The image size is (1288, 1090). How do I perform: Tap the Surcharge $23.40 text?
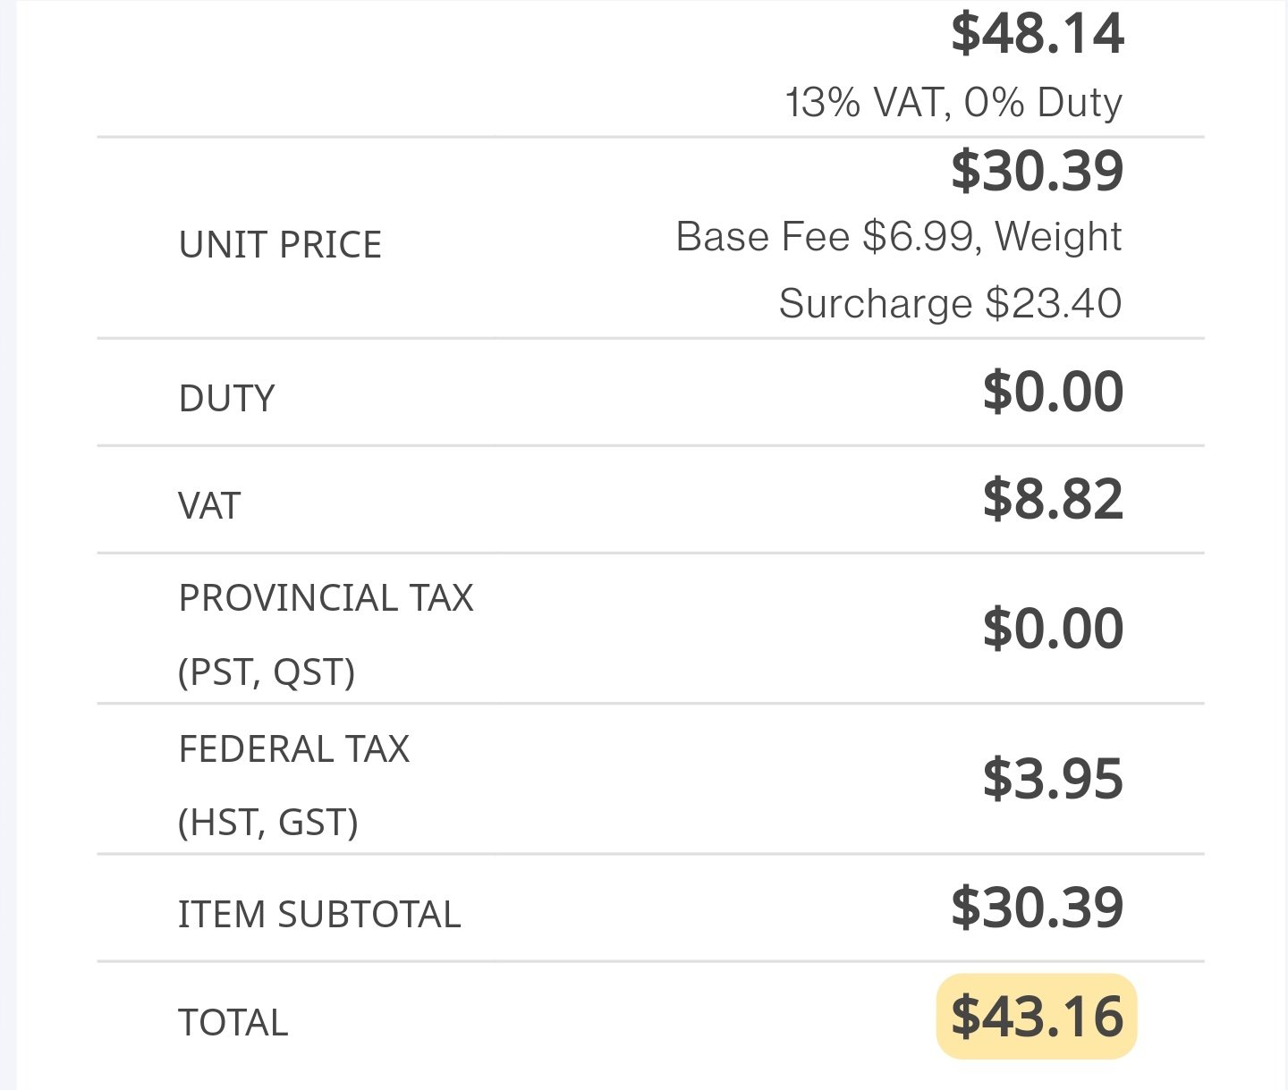[x=950, y=303]
